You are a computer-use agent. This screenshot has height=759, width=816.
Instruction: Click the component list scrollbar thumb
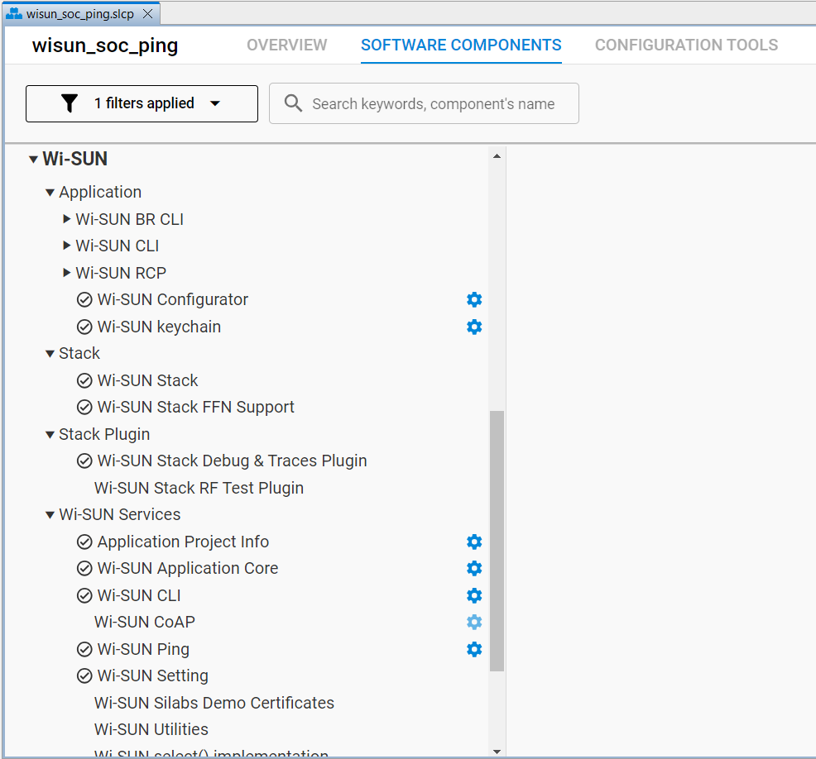pos(497,541)
